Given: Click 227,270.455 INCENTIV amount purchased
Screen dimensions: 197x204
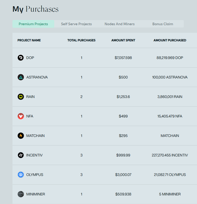Looking at the screenshot, I should (170, 155).
